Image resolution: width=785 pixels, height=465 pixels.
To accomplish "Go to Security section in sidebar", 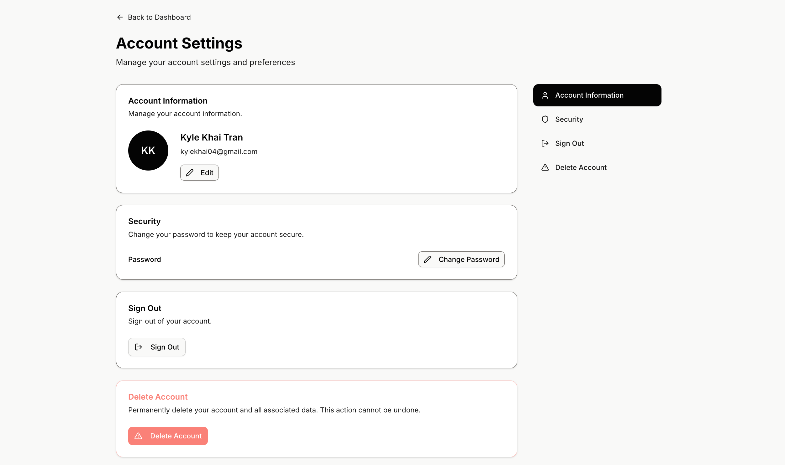I will (569, 120).
